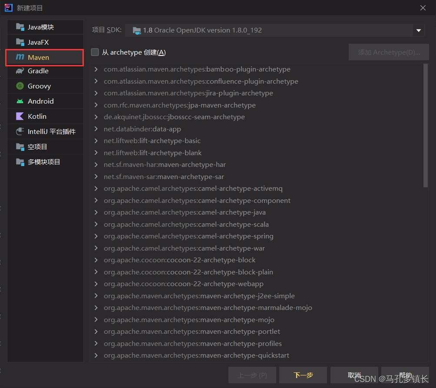This screenshot has width=436, height=388.
Task: Click the 帮助 button
Action: click(x=405, y=375)
